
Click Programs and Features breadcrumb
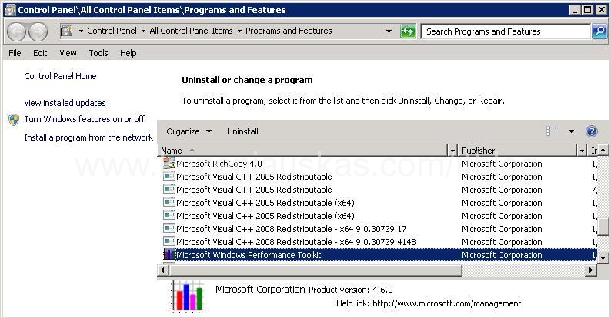point(289,31)
